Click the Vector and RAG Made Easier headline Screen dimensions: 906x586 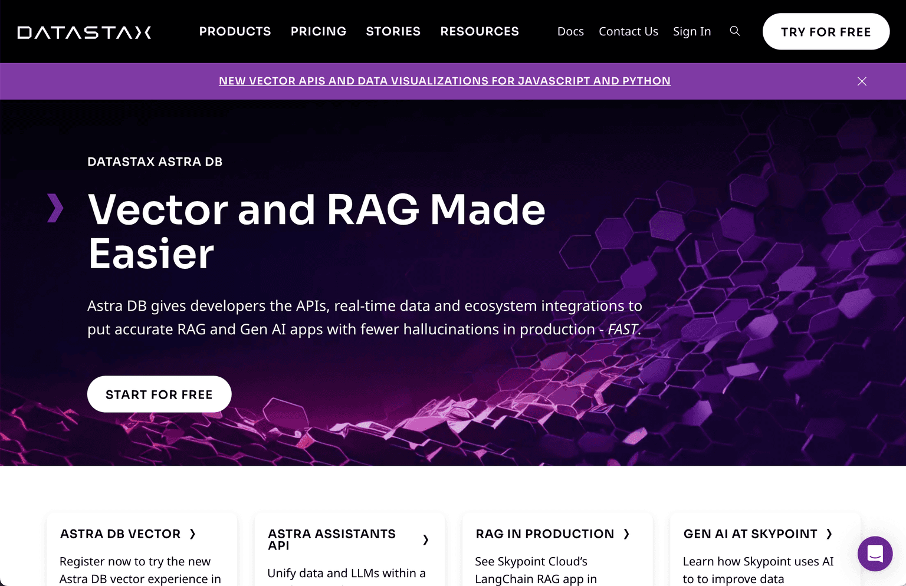(317, 232)
